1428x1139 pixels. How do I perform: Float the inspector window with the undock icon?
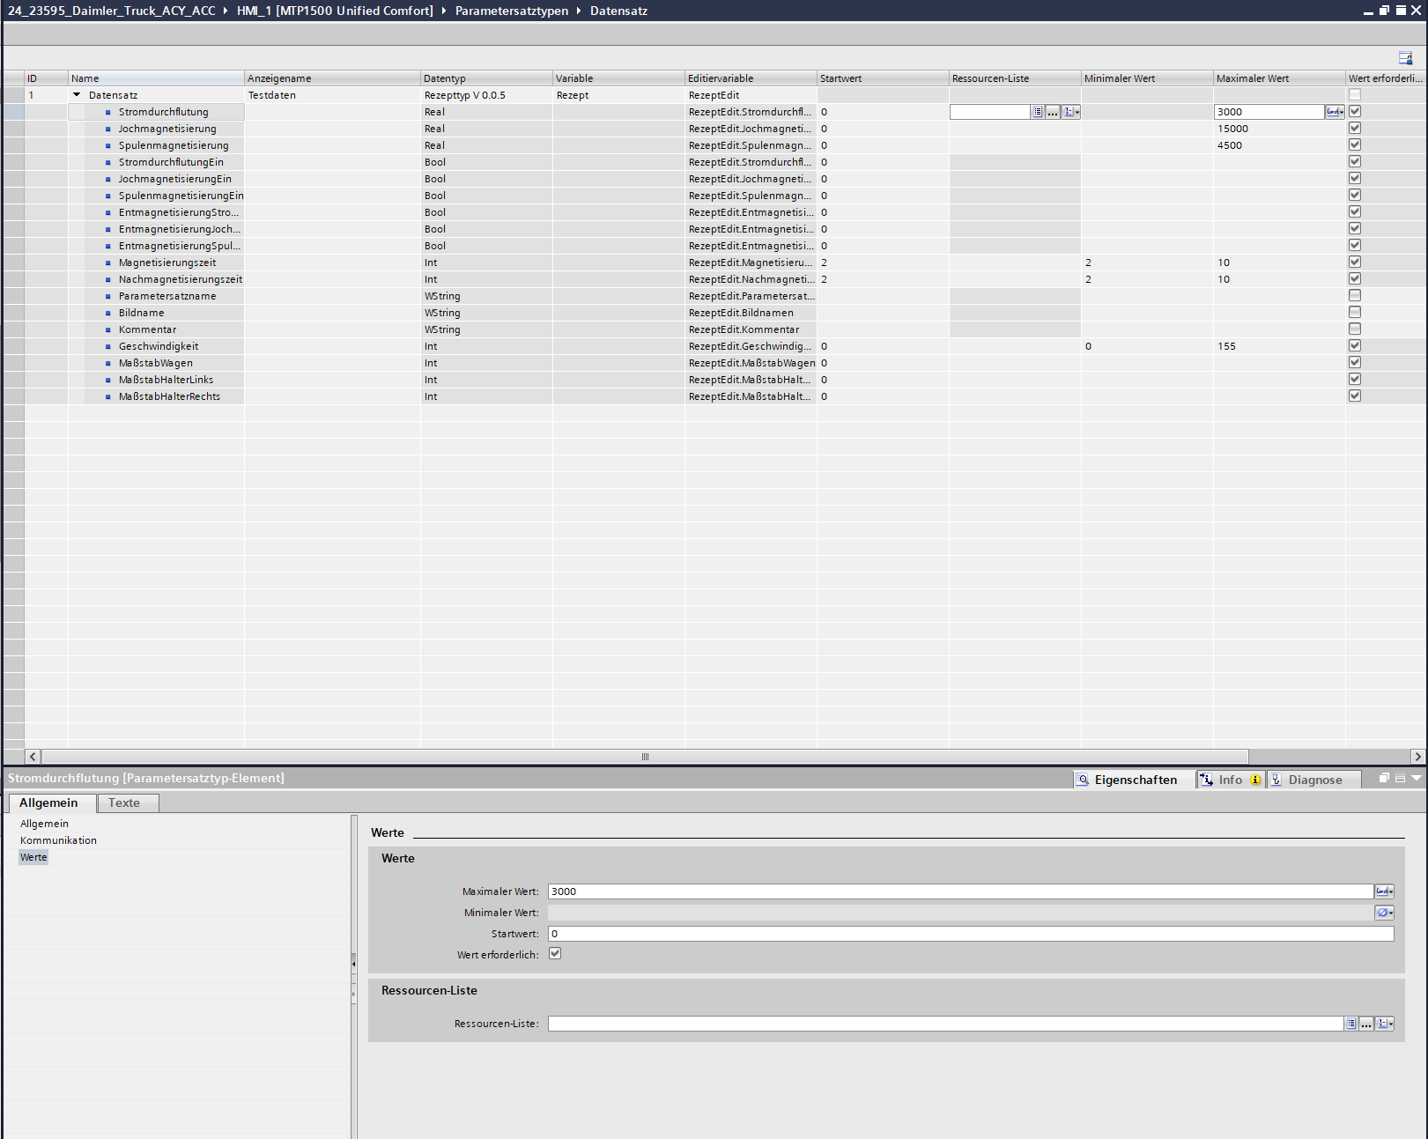(x=1384, y=779)
